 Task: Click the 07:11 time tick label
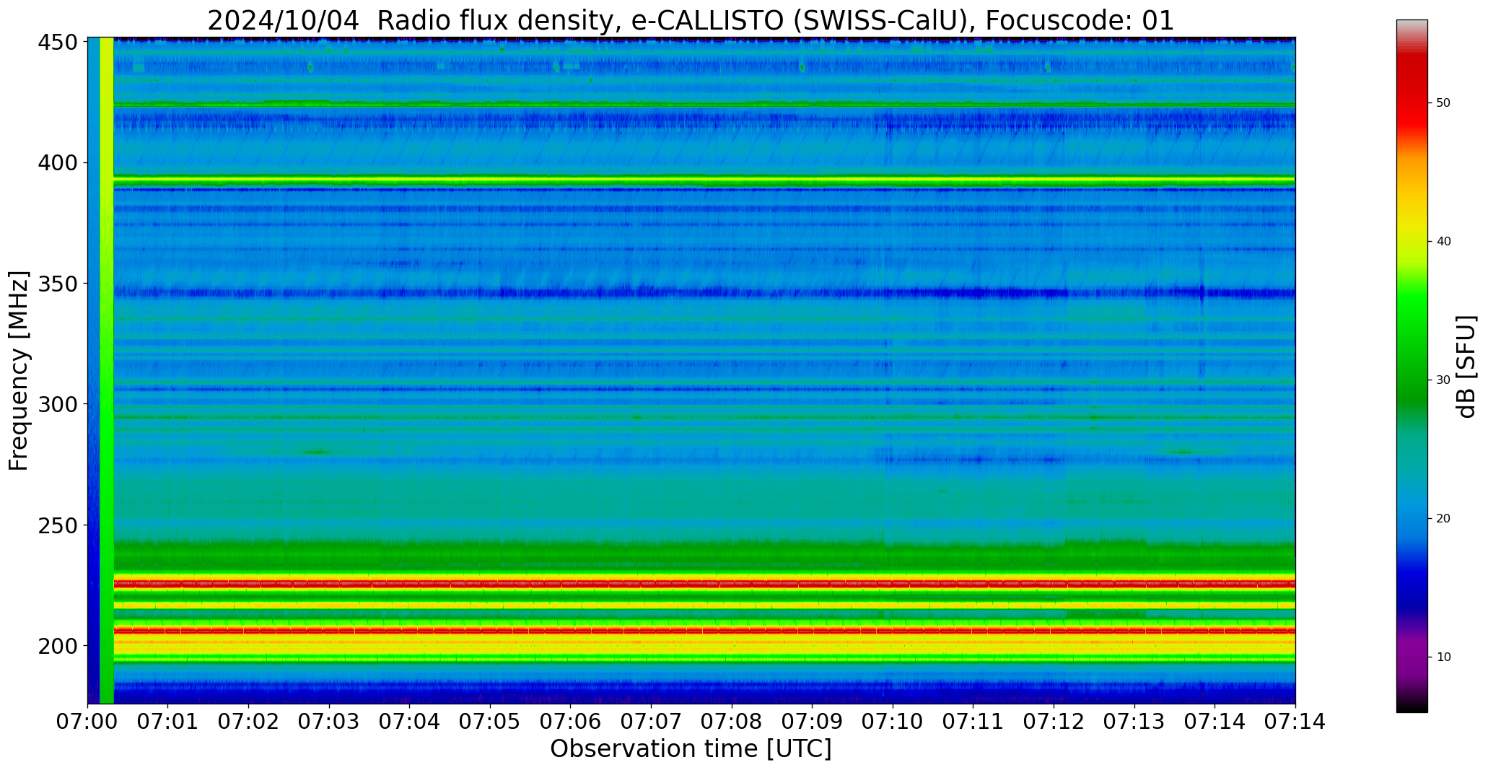tap(973, 722)
